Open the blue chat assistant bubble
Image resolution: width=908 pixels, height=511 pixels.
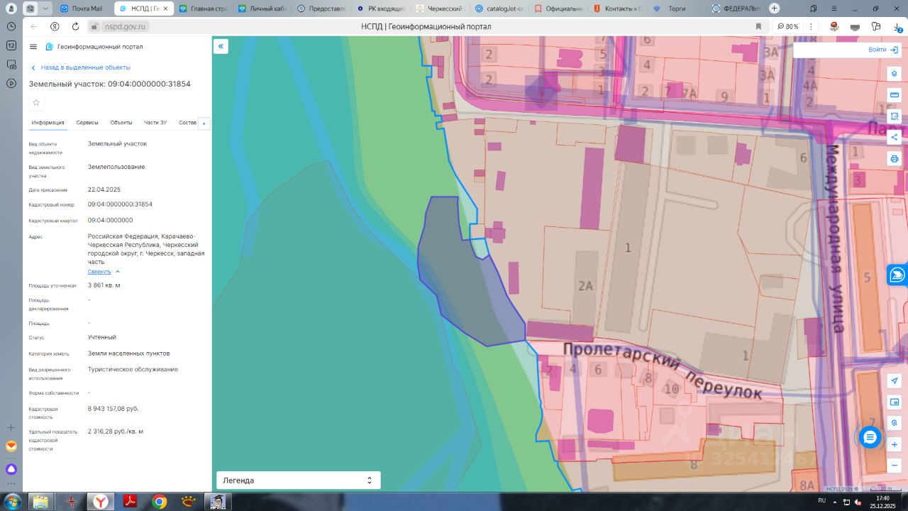870,436
